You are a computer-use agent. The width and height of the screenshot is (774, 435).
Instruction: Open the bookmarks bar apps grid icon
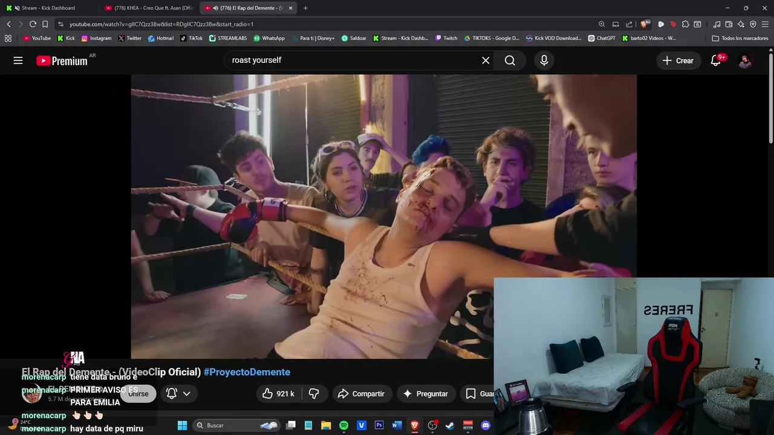(x=8, y=38)
